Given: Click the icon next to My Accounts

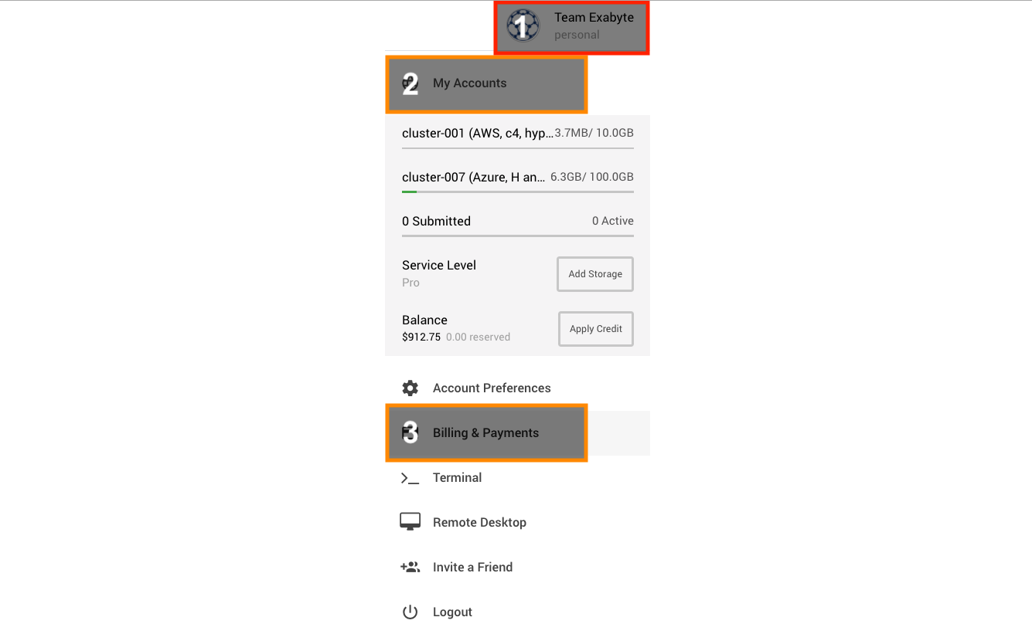Looking at the screenshot, I should (410, 83).
